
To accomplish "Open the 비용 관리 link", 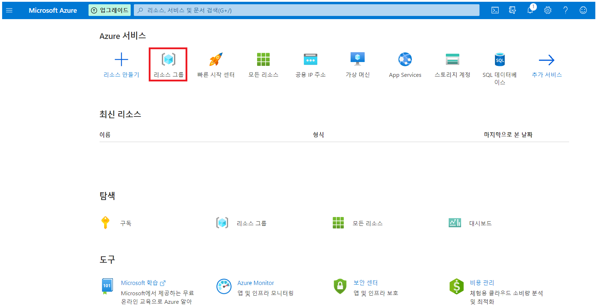I will (x=482, y=283).
